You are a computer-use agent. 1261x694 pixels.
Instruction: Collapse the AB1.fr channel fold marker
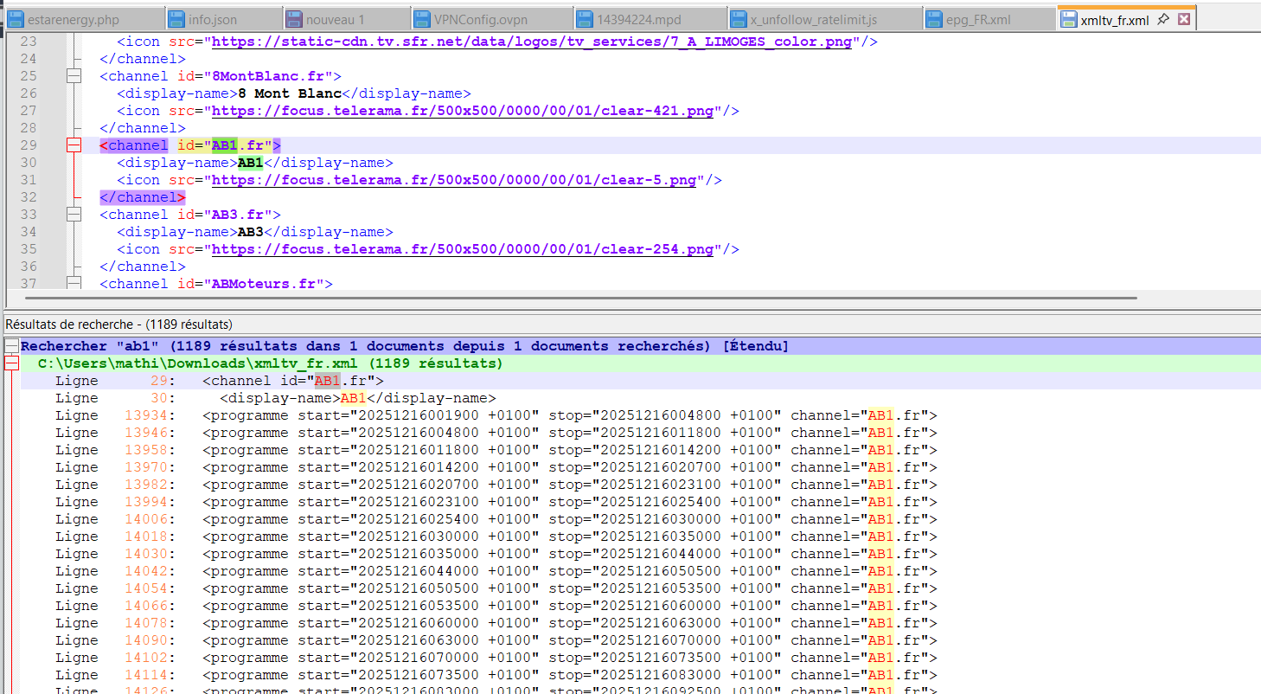[74, 145]
